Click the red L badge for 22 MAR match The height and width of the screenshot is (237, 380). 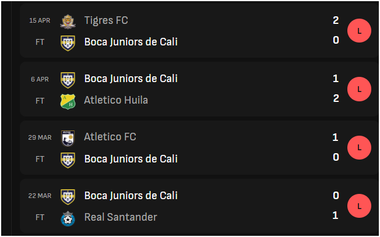pyautogui.click(x=359, y=206)
